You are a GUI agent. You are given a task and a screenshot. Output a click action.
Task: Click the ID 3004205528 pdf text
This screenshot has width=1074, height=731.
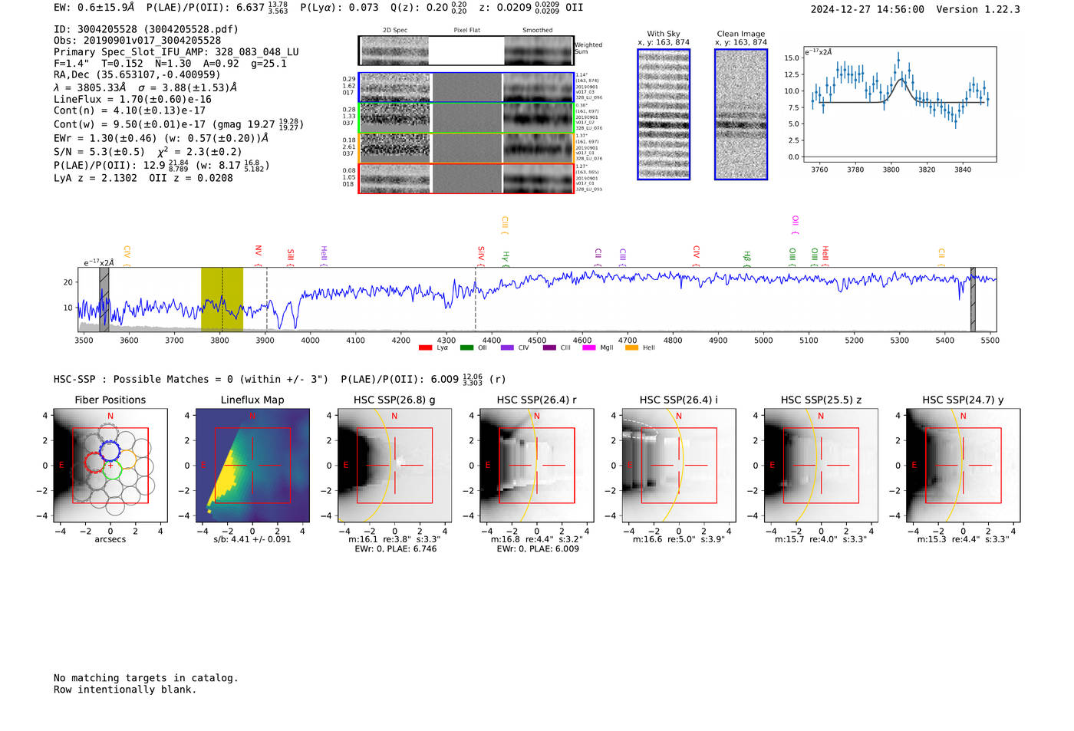point(146,29)
